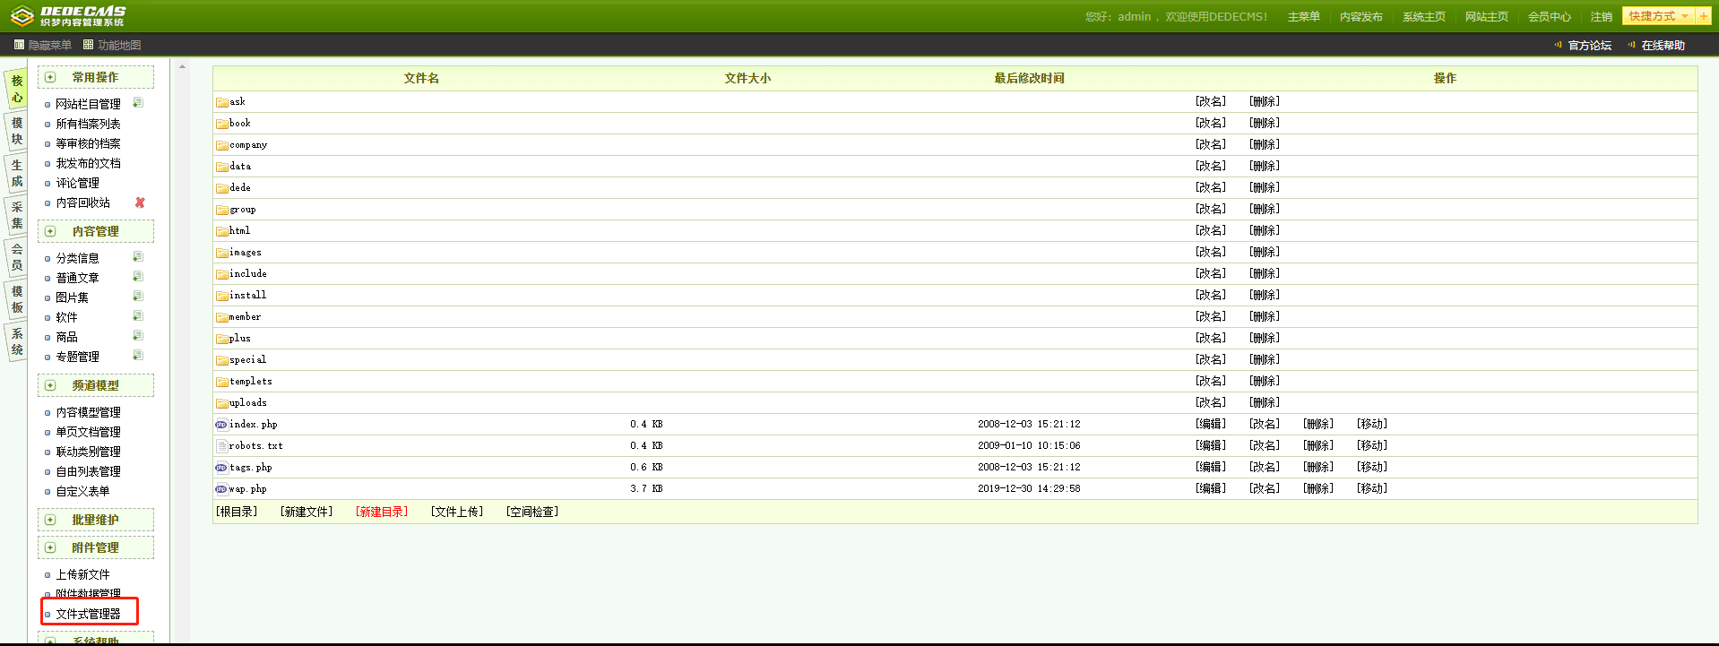
Task: Click the add icon beside 网站栏目管理
Action: click(138, 103)
